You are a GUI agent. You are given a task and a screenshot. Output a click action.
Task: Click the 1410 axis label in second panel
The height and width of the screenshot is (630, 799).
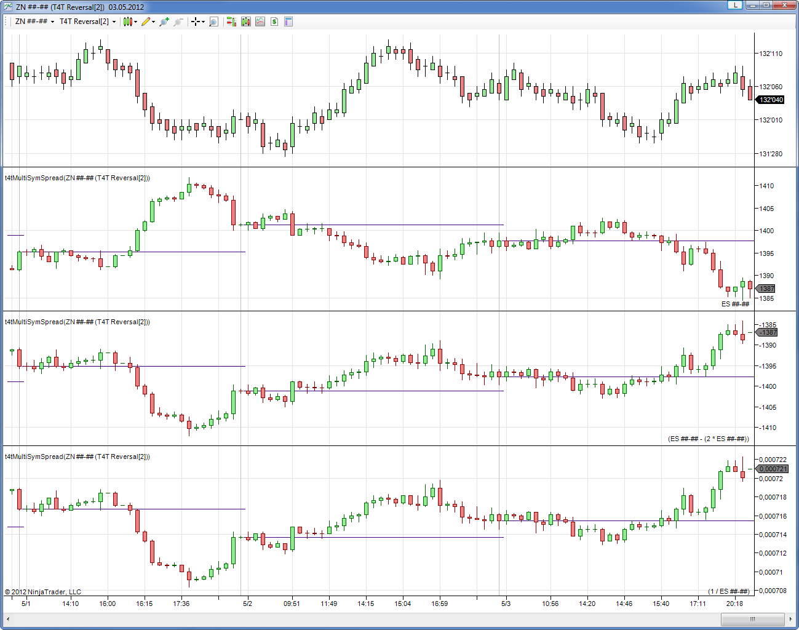point(766,186)
